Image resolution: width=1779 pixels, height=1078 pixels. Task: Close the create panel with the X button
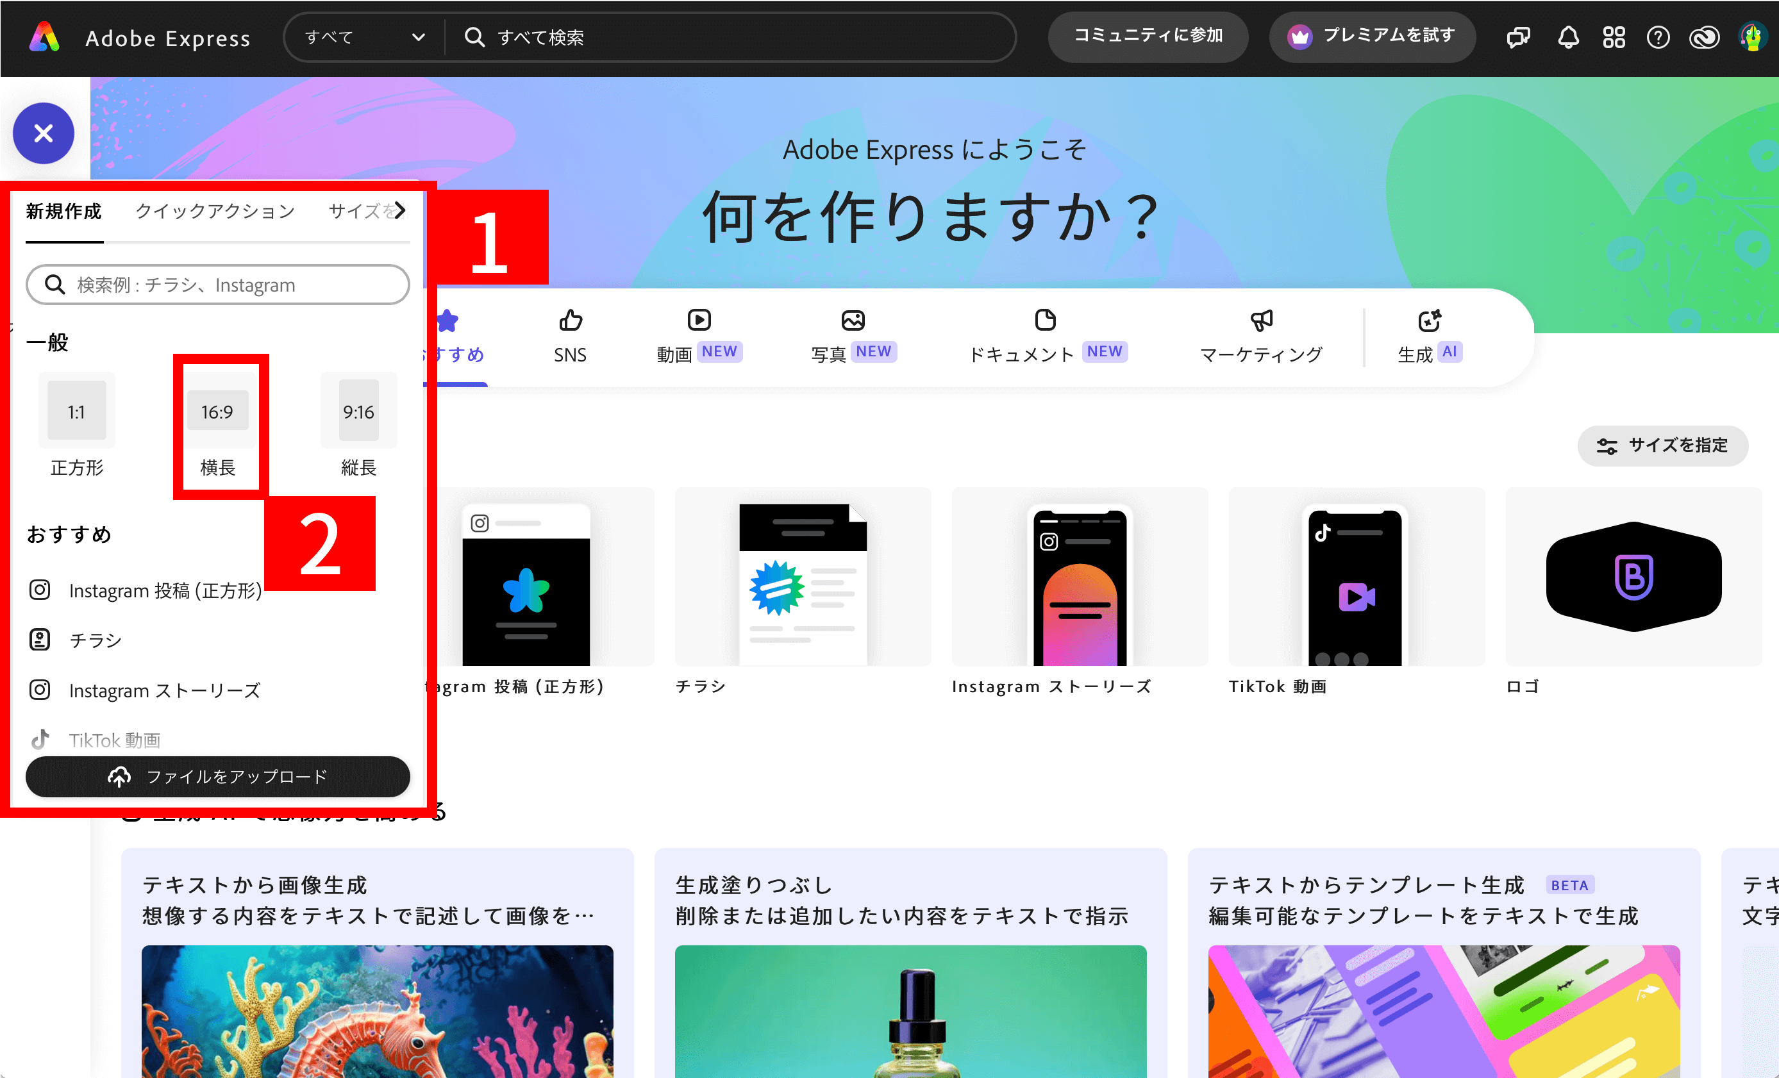pos(44,133)
